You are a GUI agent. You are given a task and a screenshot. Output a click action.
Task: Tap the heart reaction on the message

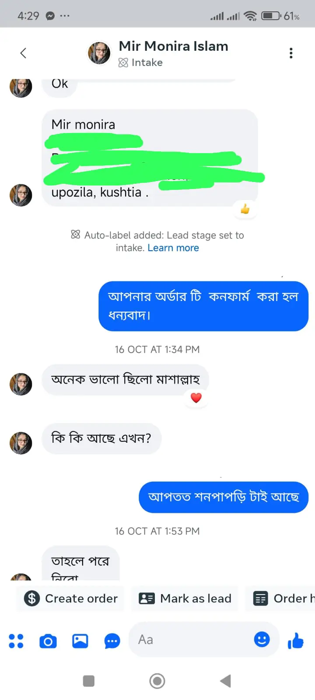click(x=196, y=398)
